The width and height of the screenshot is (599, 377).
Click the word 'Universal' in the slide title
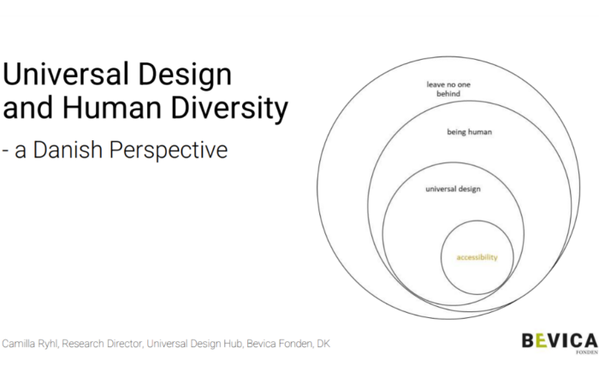point(61,74)
